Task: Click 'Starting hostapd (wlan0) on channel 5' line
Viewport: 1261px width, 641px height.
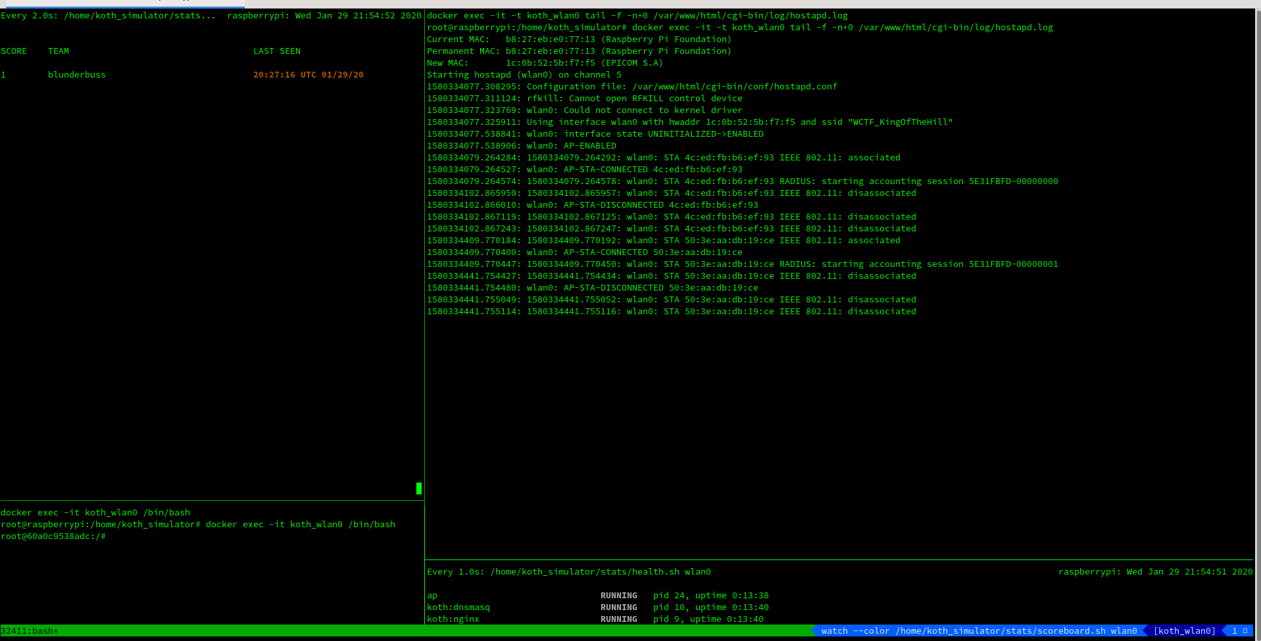Action: pyautogui.click(x=524, y=75)
